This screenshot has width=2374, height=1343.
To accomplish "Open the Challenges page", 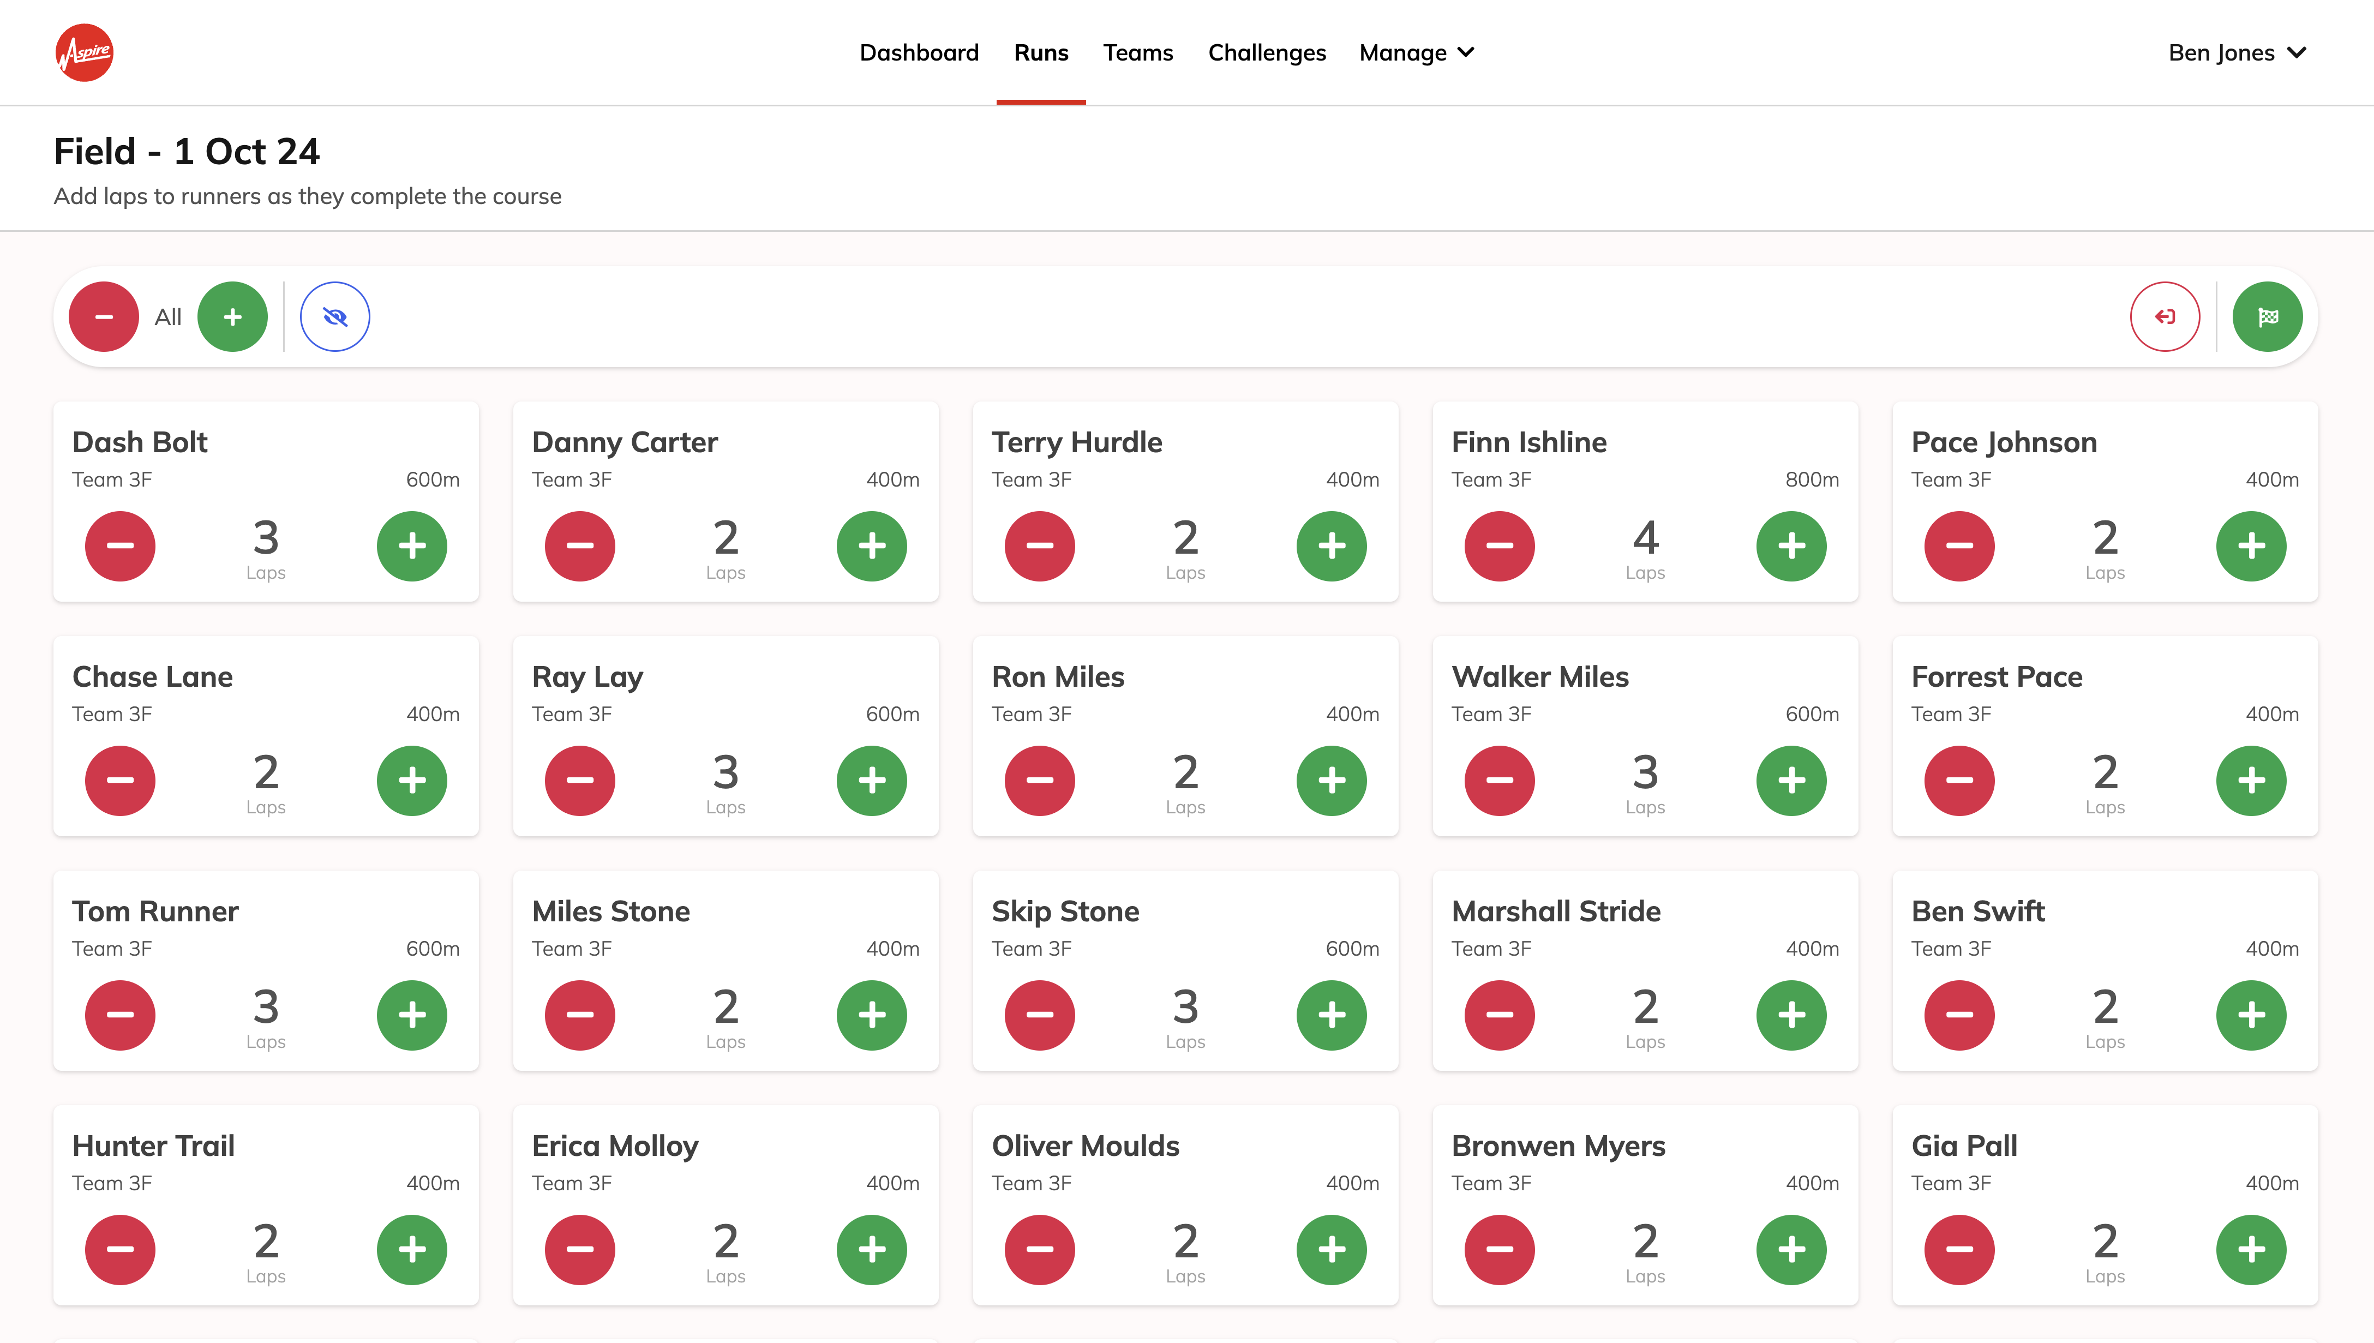I will pyautogui.click(x=1266, y=52).
